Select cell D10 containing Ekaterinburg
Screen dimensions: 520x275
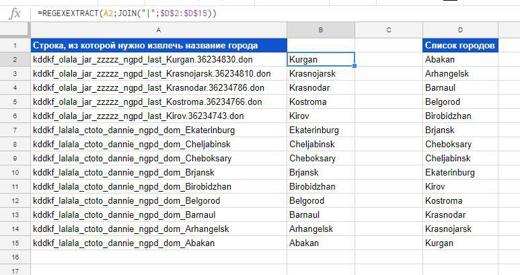(x=460, y=173)
